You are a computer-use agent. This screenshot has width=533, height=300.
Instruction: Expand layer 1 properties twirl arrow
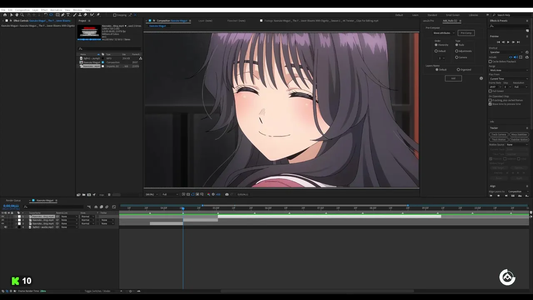coord(16,217)
